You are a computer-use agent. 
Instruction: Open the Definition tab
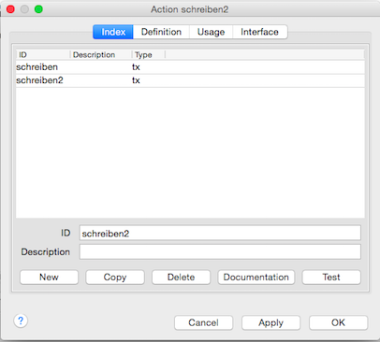(x=161, y=32)
